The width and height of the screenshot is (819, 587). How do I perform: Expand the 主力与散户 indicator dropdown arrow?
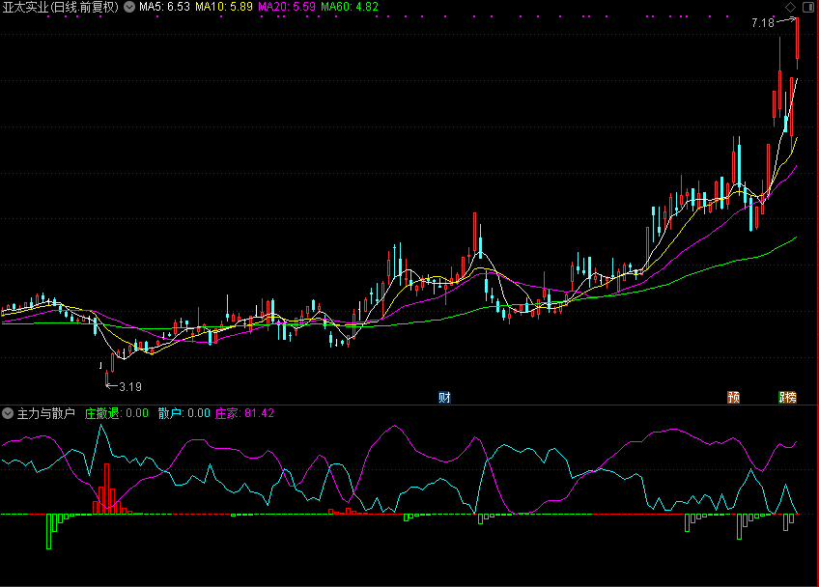coord(8,413)
